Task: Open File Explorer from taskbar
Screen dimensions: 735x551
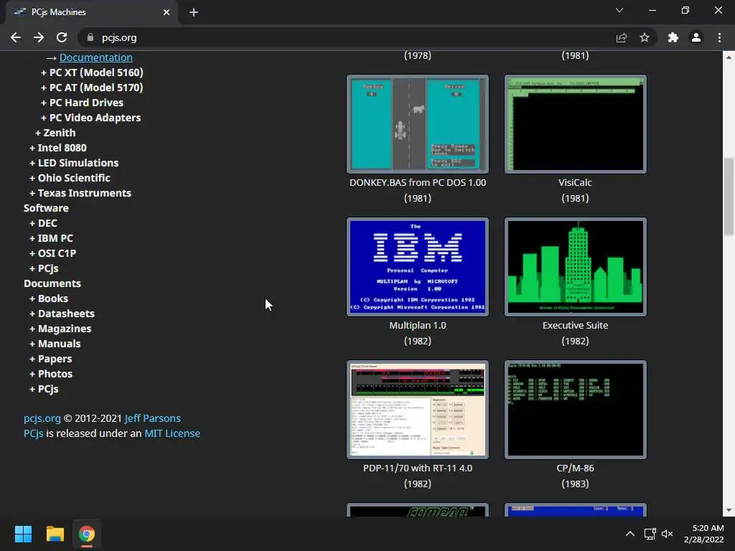Action: 55,534
